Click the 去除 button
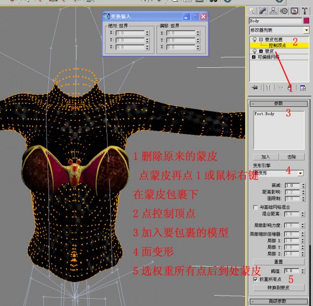The height and width of the screenshot is (306, 313). tap(292, 157)
